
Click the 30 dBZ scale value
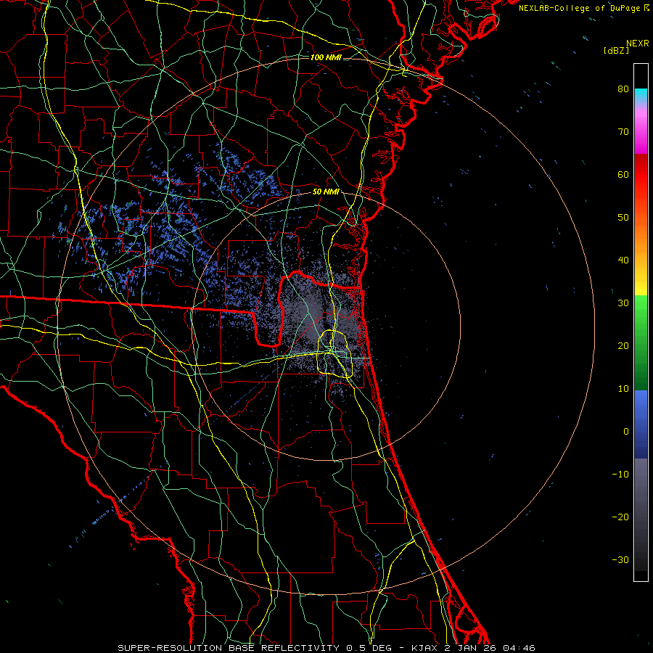pos(623,303)
